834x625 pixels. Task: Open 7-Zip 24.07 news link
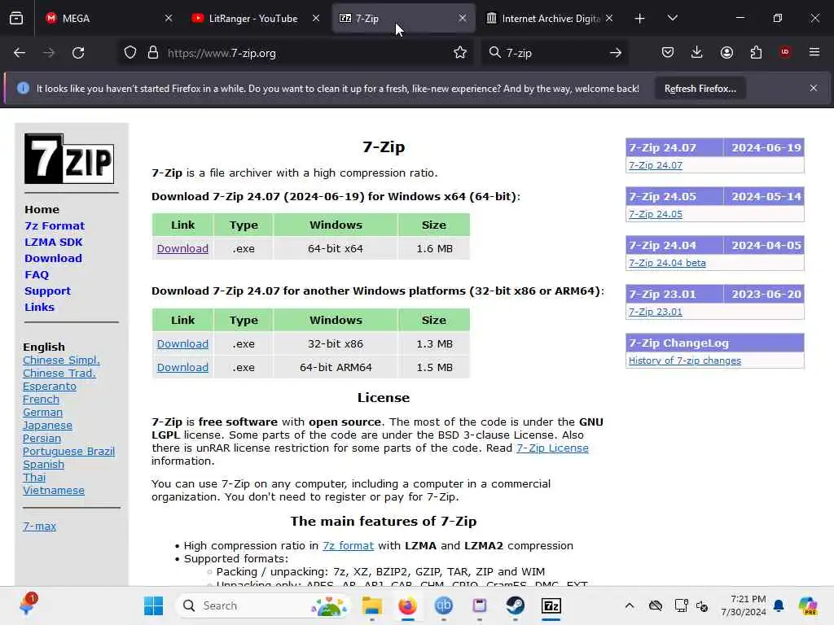[x=656, y=165]
